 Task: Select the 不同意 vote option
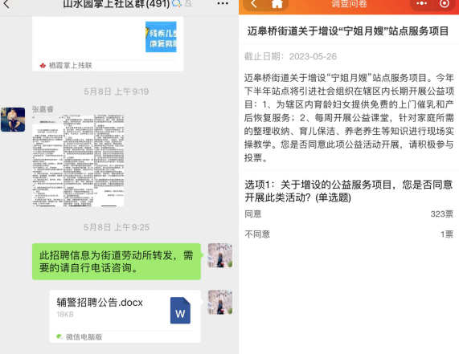[349, 234]
